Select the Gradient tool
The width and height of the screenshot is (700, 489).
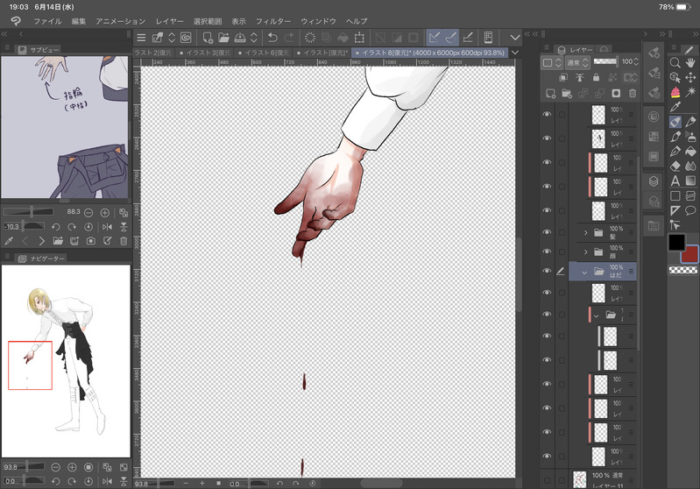tap(690, 181)
